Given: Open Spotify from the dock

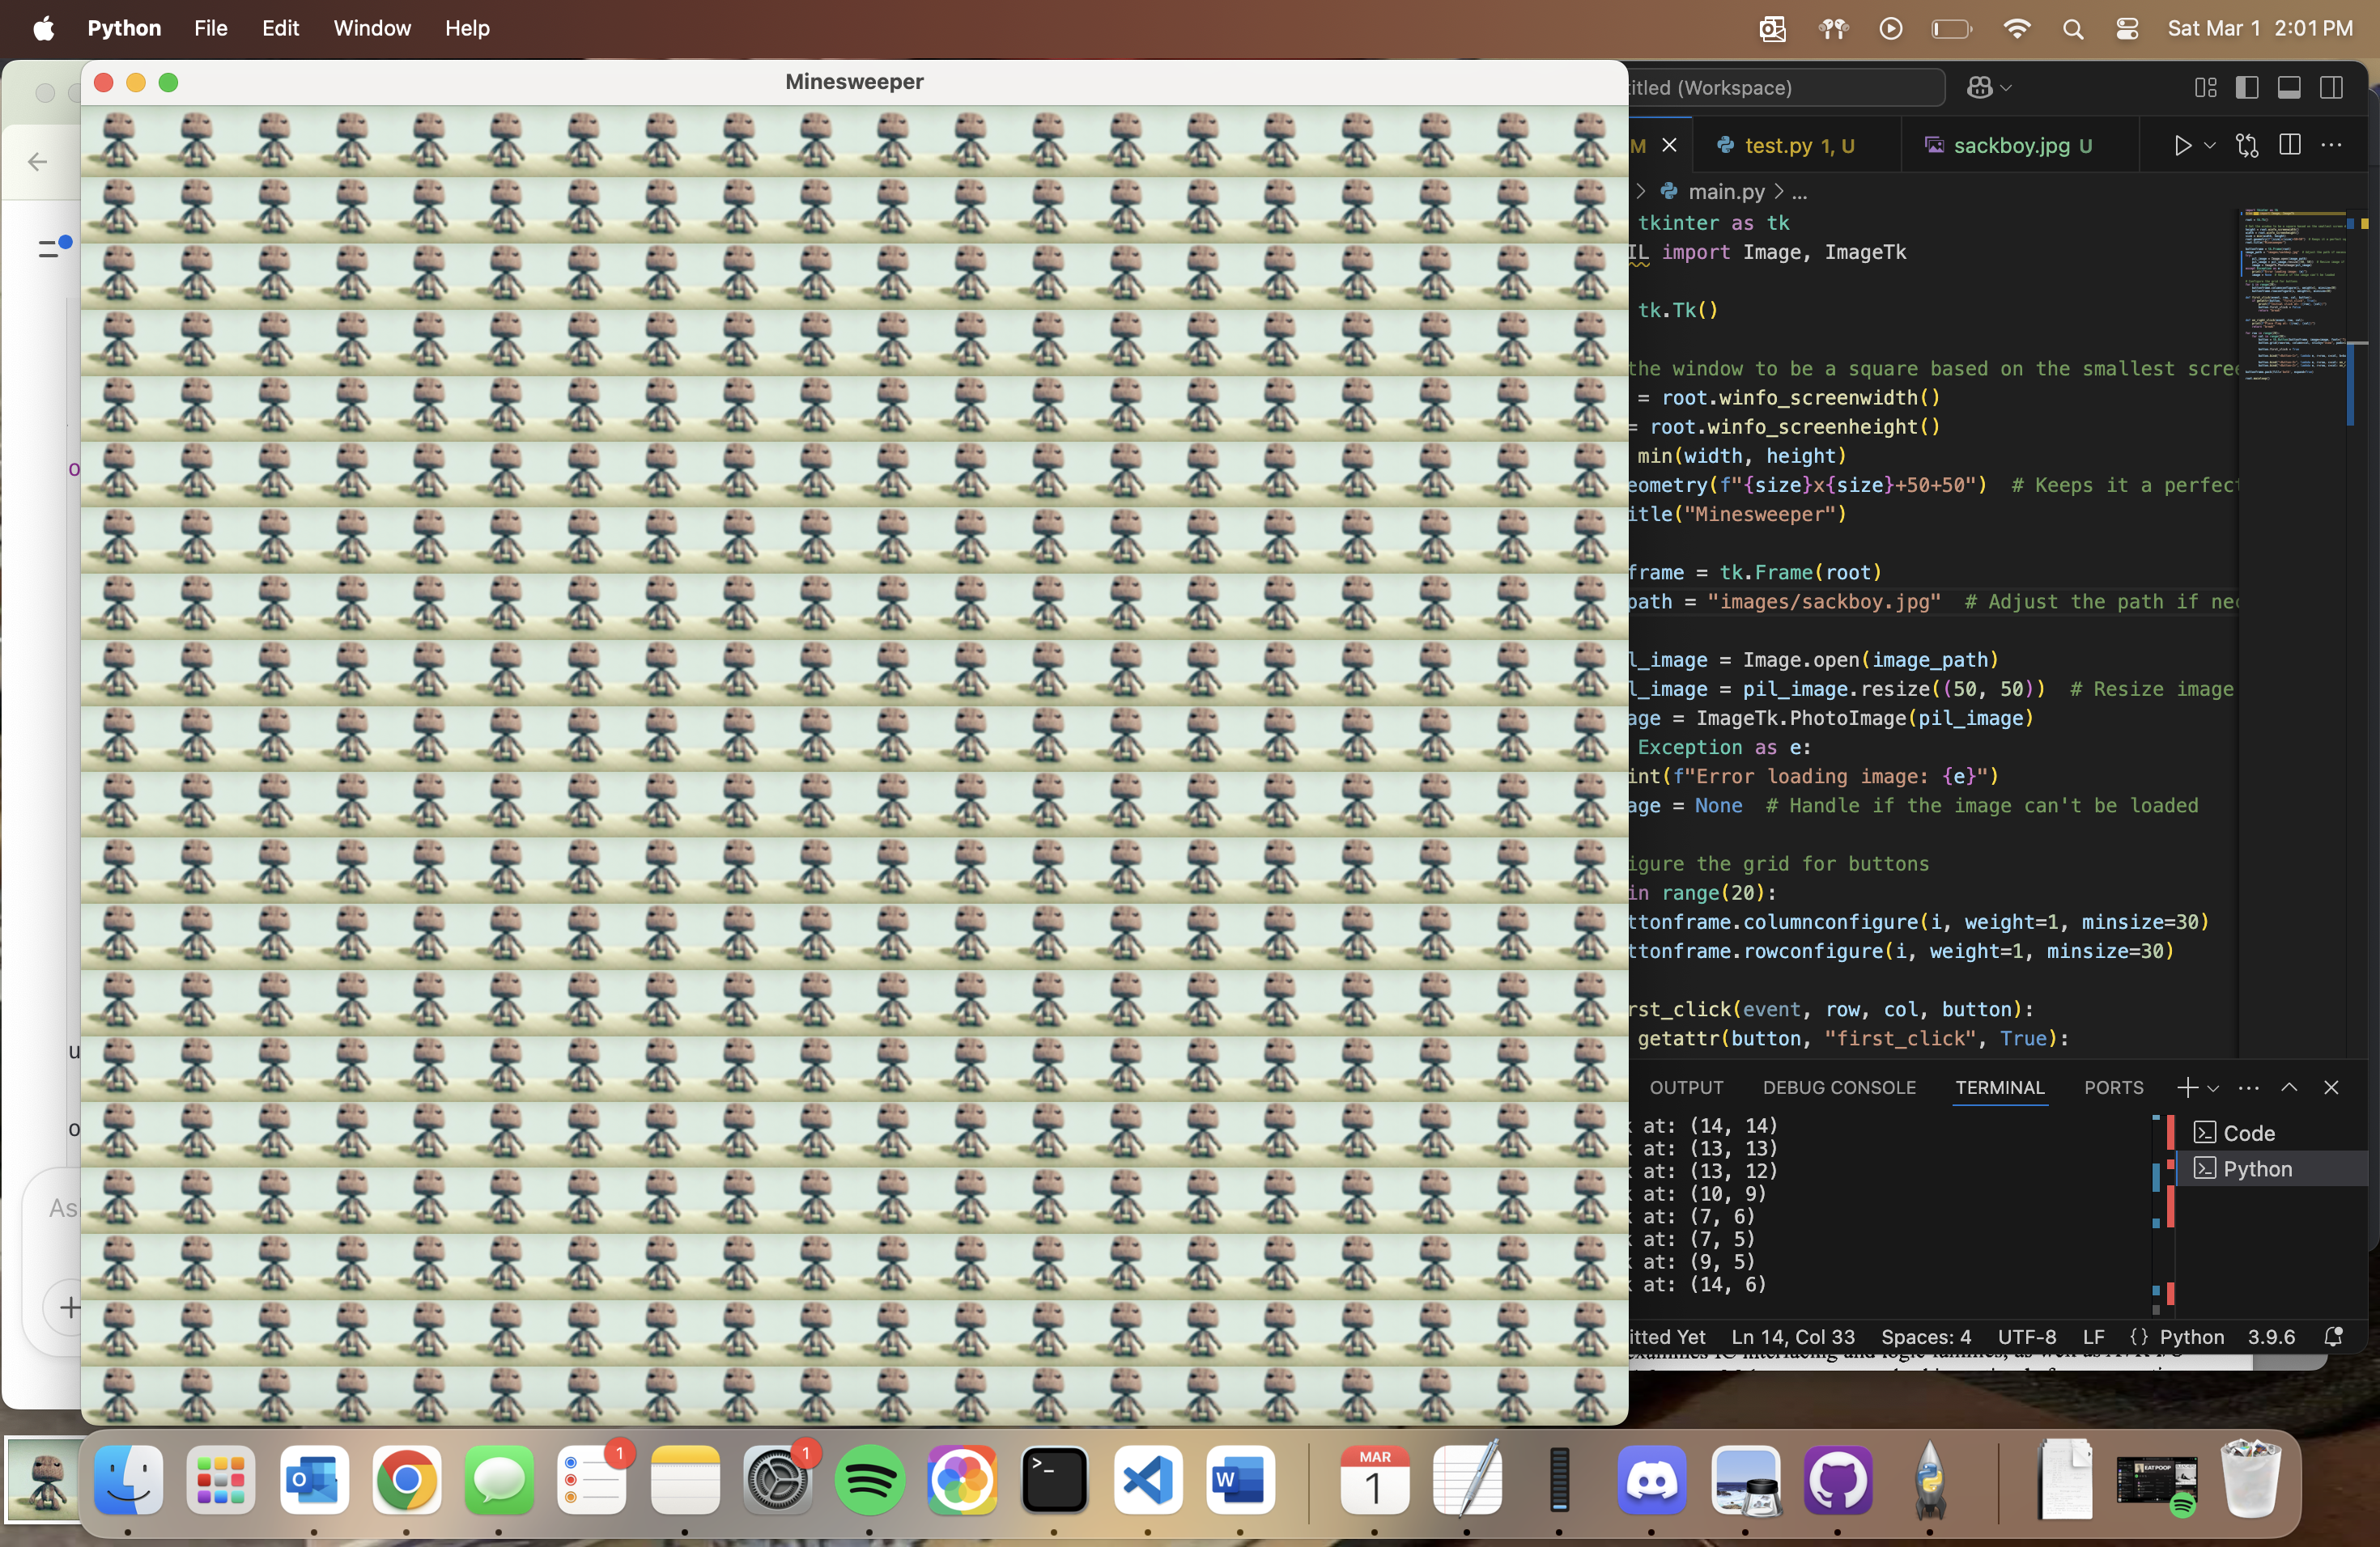Looking at the screenshot, I should [x=869, y=1480].
